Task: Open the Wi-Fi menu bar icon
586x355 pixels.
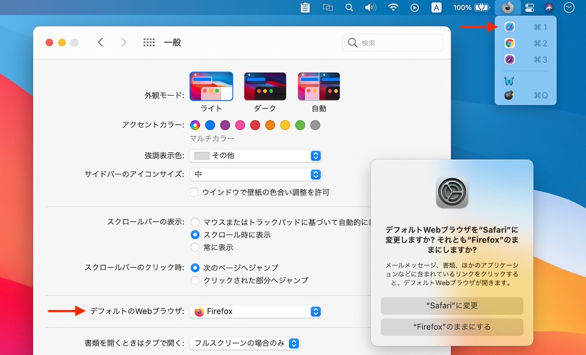Action: click(x=393, y=7)
